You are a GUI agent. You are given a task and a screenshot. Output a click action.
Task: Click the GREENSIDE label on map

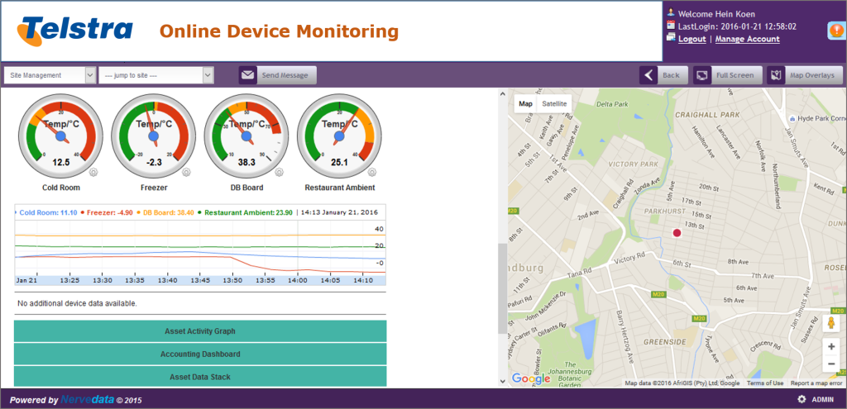[664, 342]
